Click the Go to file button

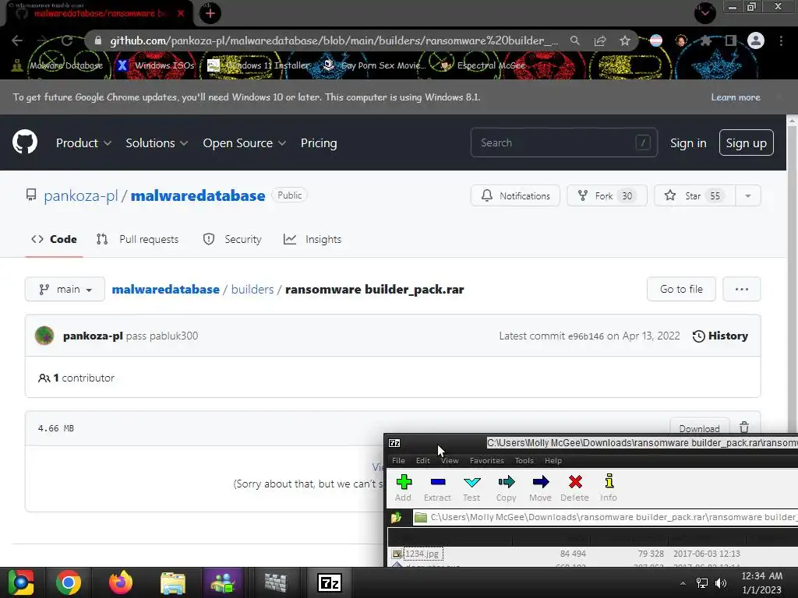[681, 290]
